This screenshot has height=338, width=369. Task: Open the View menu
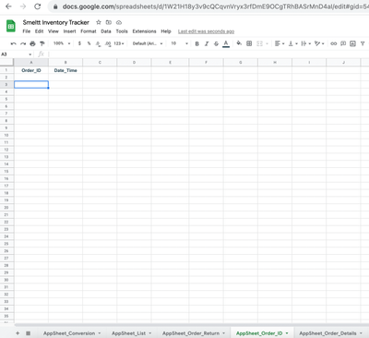(54, 31)
